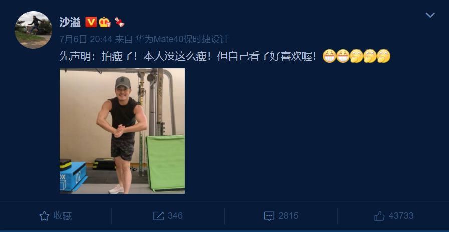Click the orange V verified badge
449x232 pixels.
(91, 22)
